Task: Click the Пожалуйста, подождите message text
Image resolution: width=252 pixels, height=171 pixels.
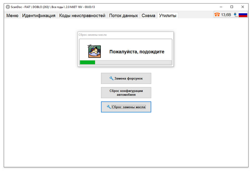Action: point(137,52)
